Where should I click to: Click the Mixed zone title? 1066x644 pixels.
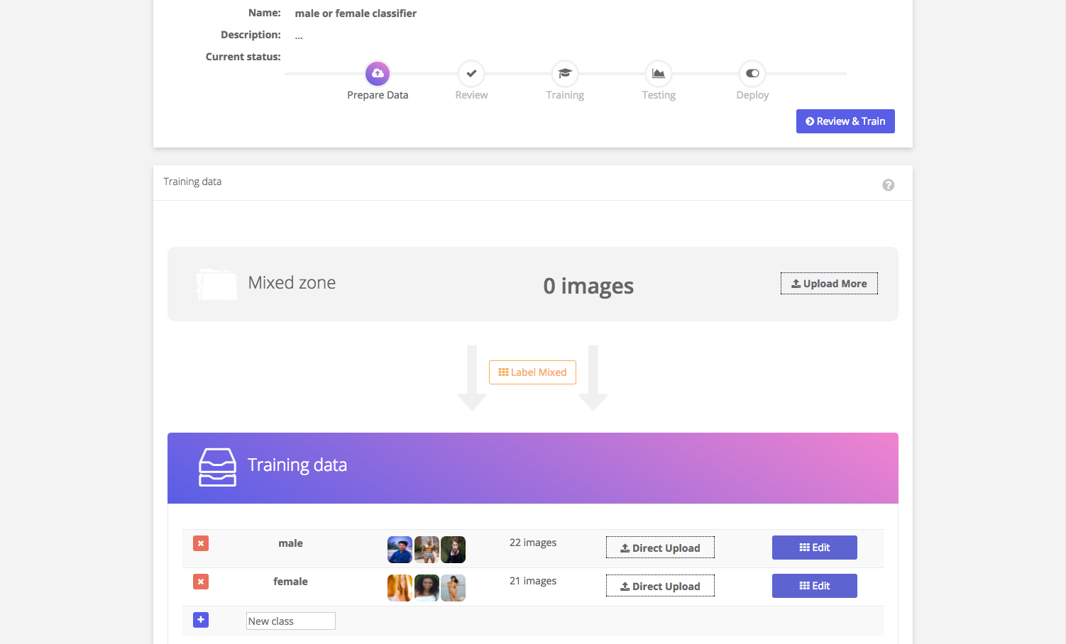tap(292, 282)
